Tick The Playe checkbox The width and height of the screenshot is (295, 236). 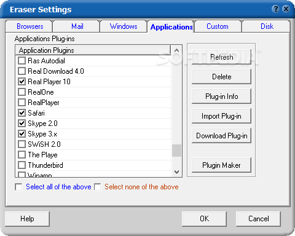point(22,155)
